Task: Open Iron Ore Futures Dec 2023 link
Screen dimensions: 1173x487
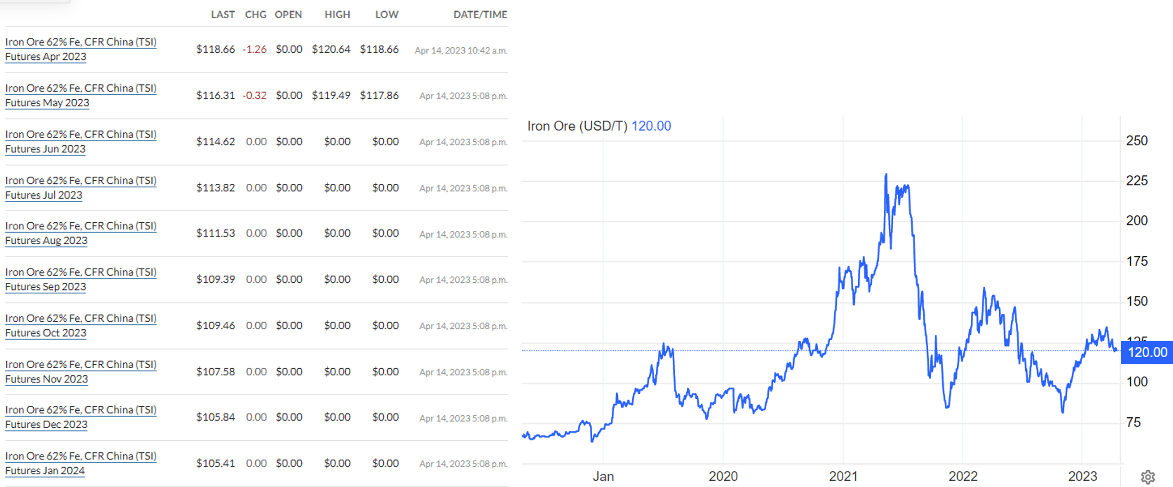Action: pos(81,417)
